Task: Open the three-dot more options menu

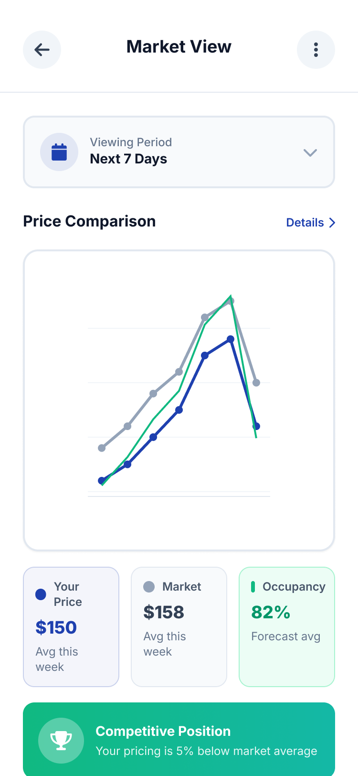Action: [316, 50]
